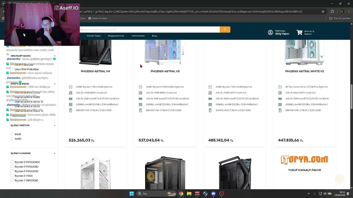
Task: Click the 447.835,66 TL price
Action: (291, 140)
